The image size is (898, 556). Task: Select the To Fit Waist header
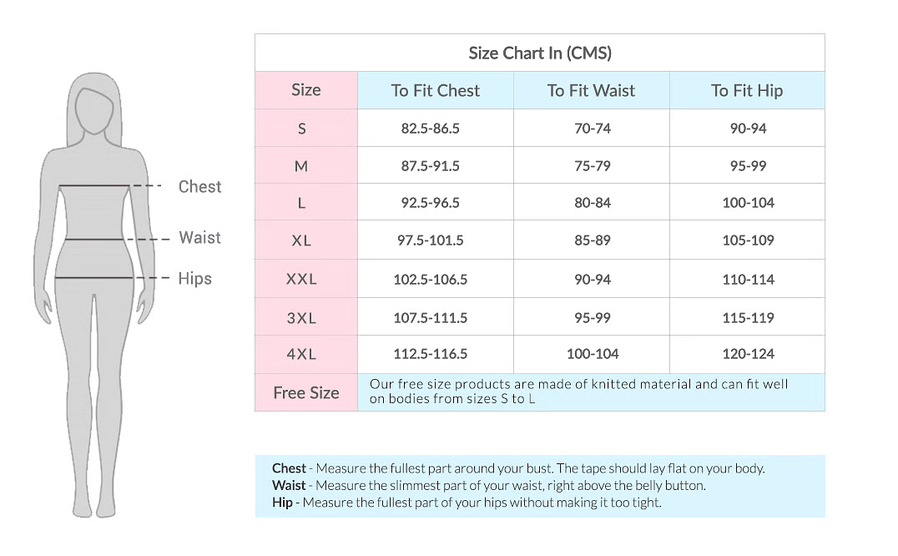(591, 91)
